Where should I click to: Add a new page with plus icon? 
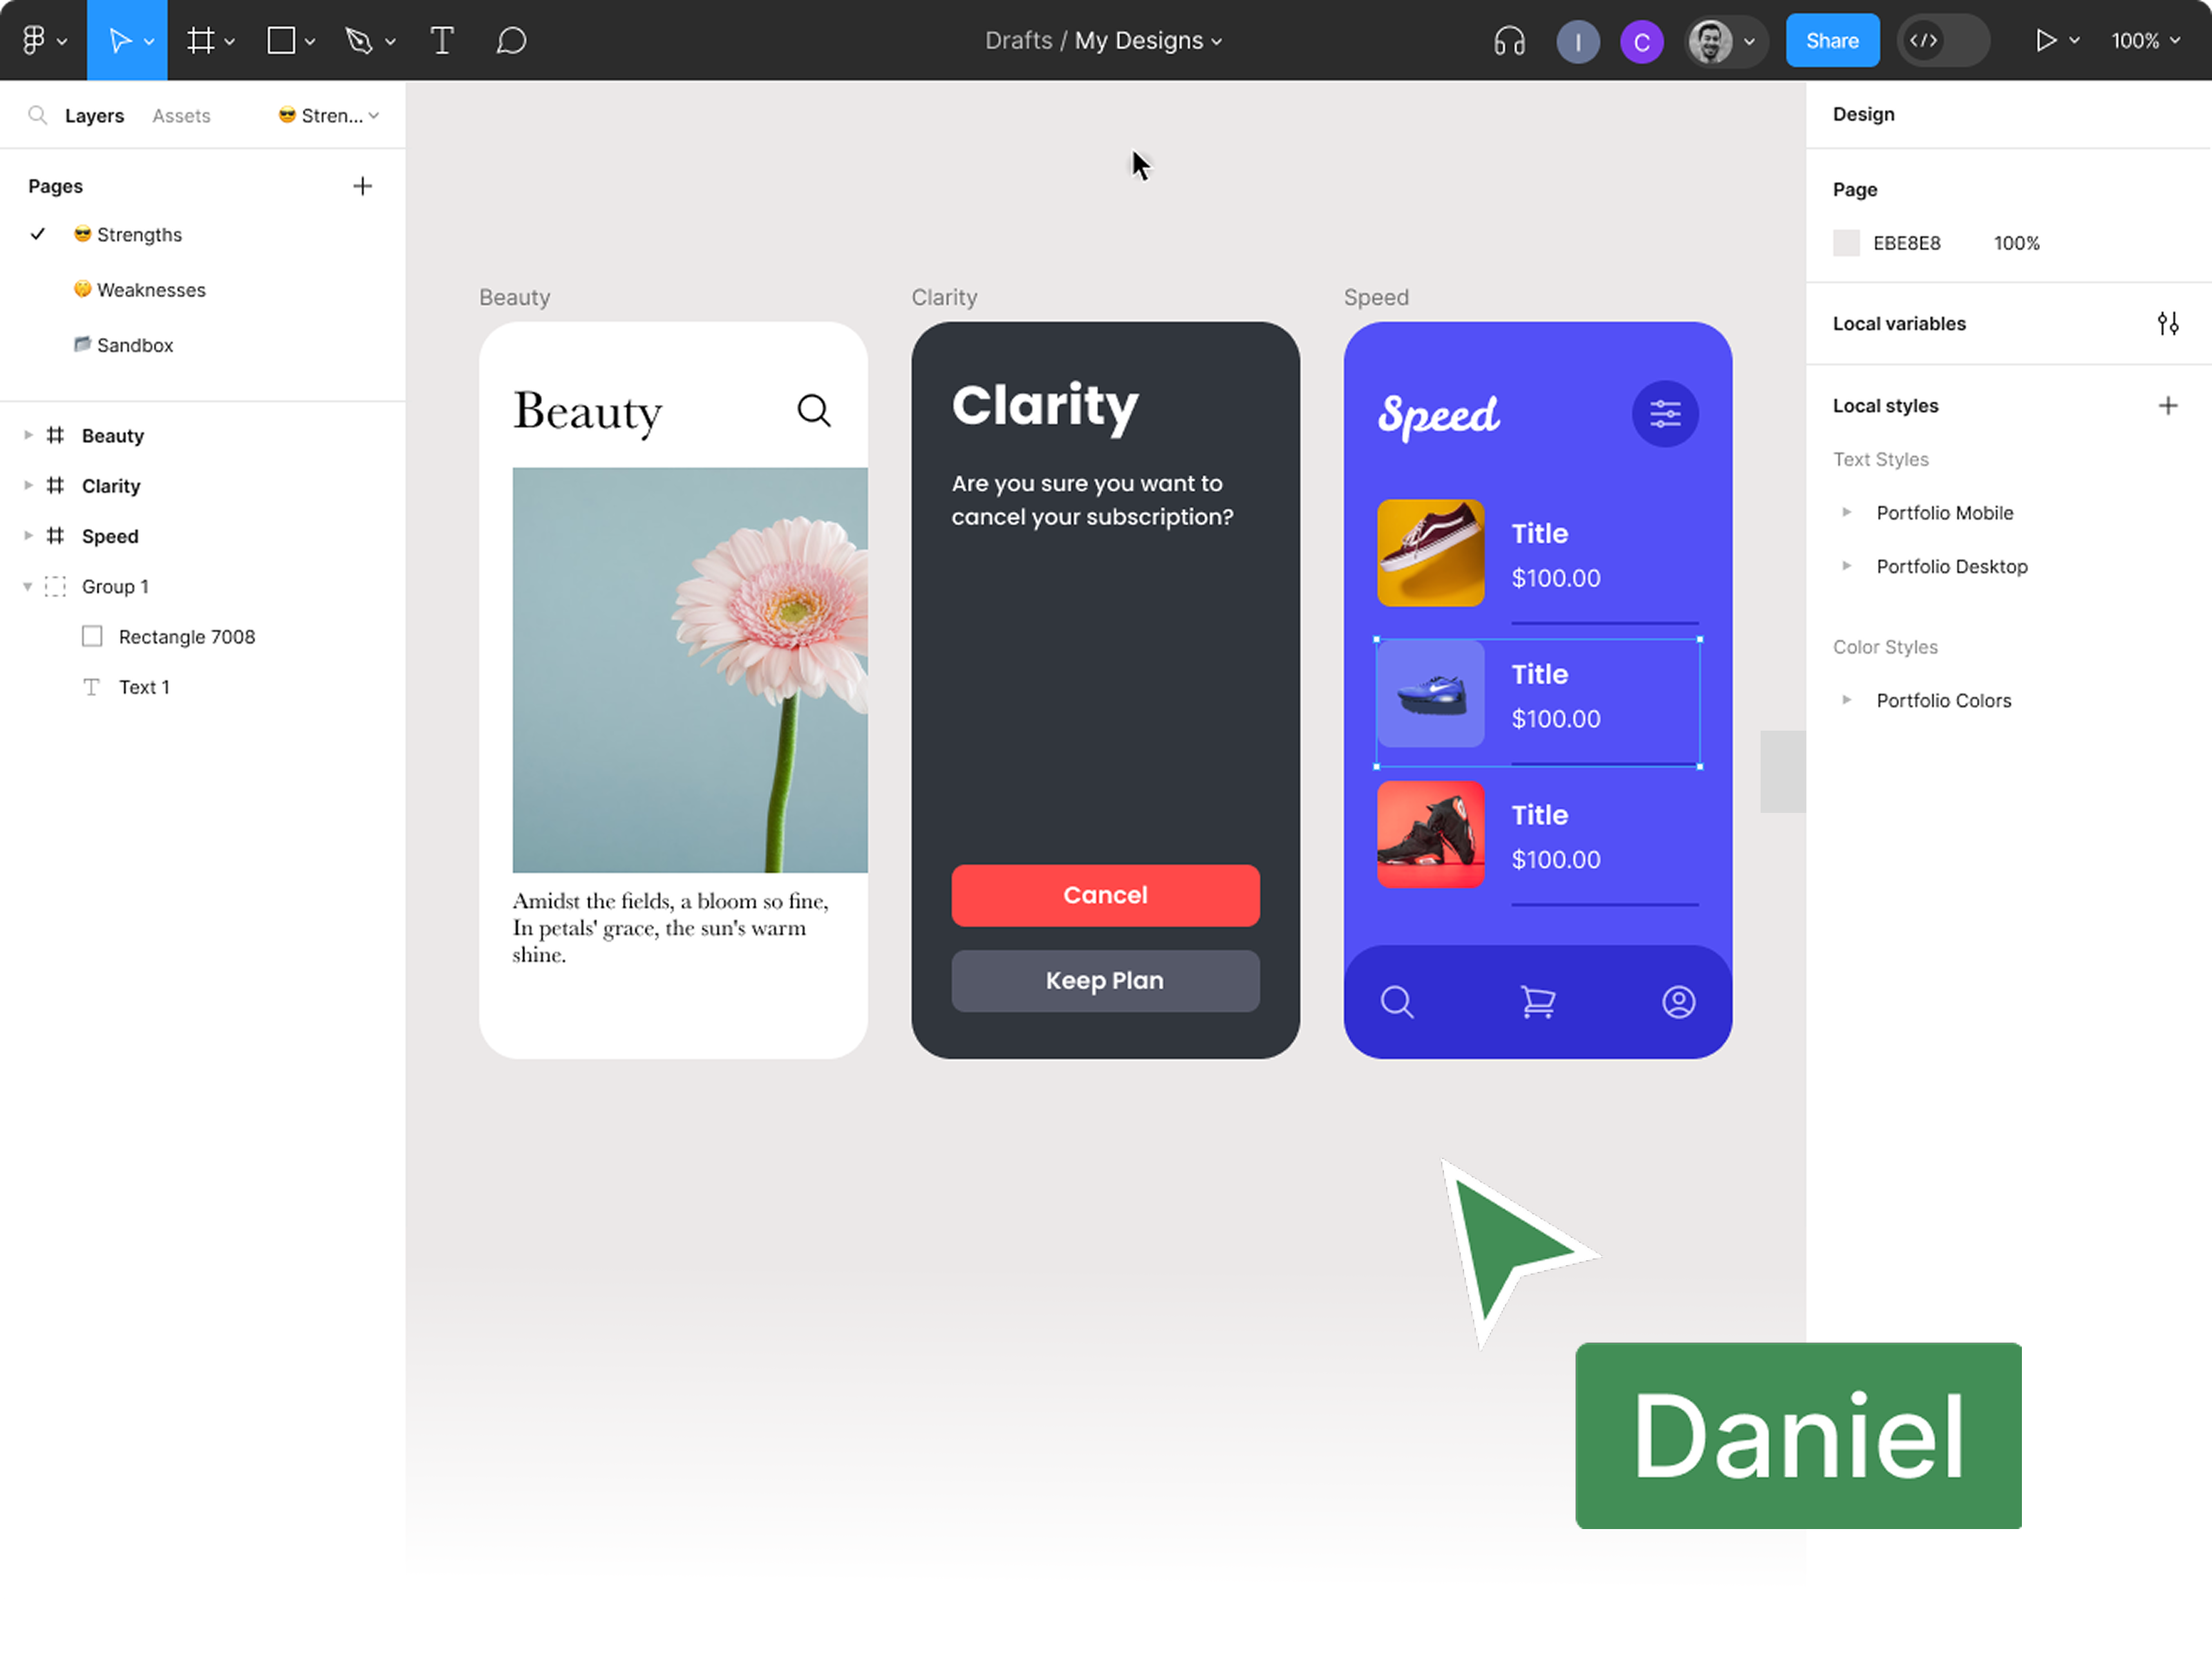[x=363, y=186]
